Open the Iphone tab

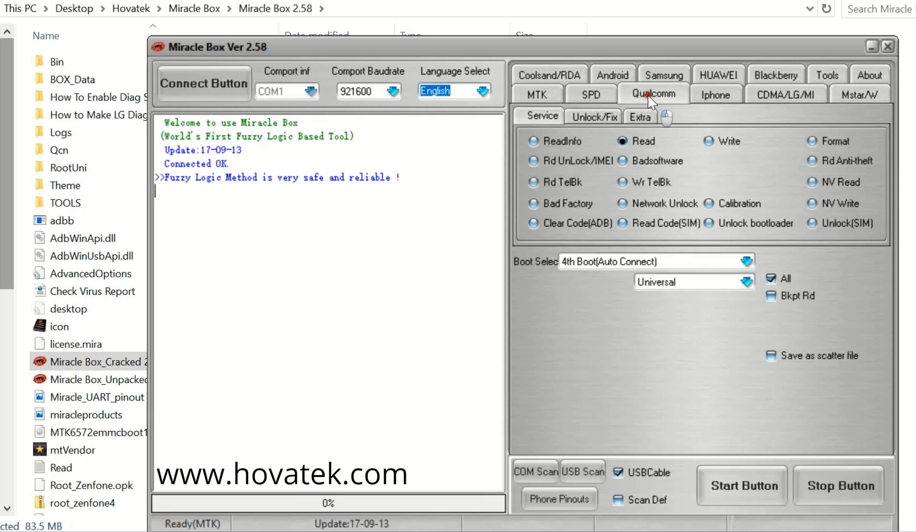point(715,95)
